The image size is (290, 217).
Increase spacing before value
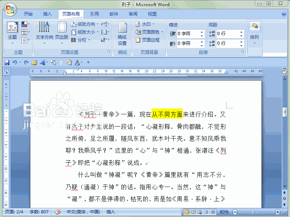point(241,32)
